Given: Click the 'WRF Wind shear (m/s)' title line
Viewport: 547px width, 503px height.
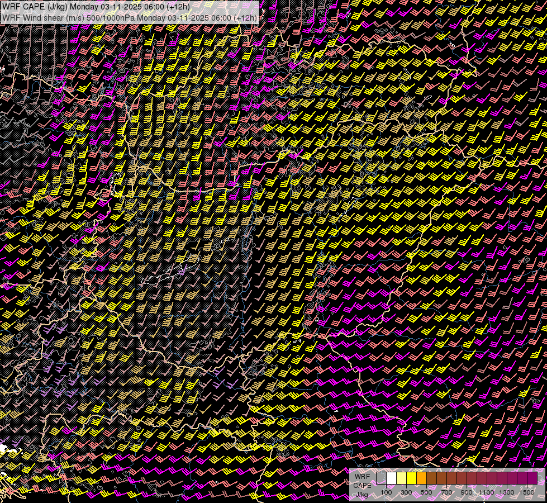Looking at the screenshot, I should [130, 18].
